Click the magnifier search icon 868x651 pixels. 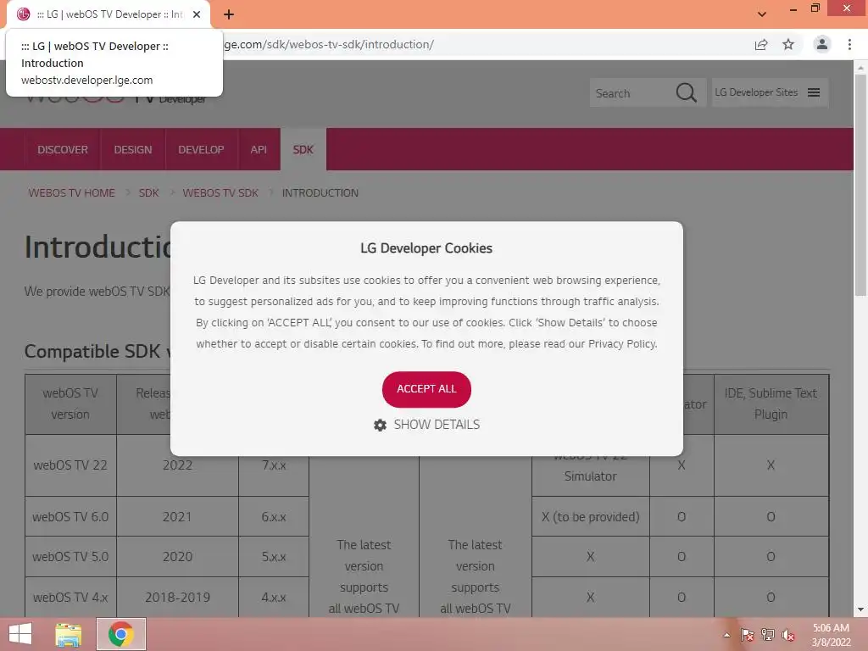(687, 92)
